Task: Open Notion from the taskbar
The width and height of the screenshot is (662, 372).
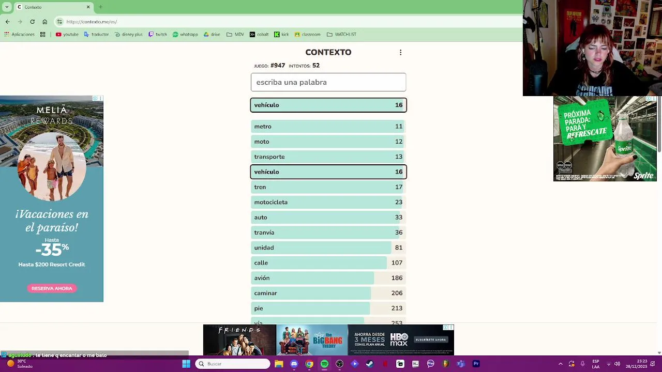Action: click(415, 364)
